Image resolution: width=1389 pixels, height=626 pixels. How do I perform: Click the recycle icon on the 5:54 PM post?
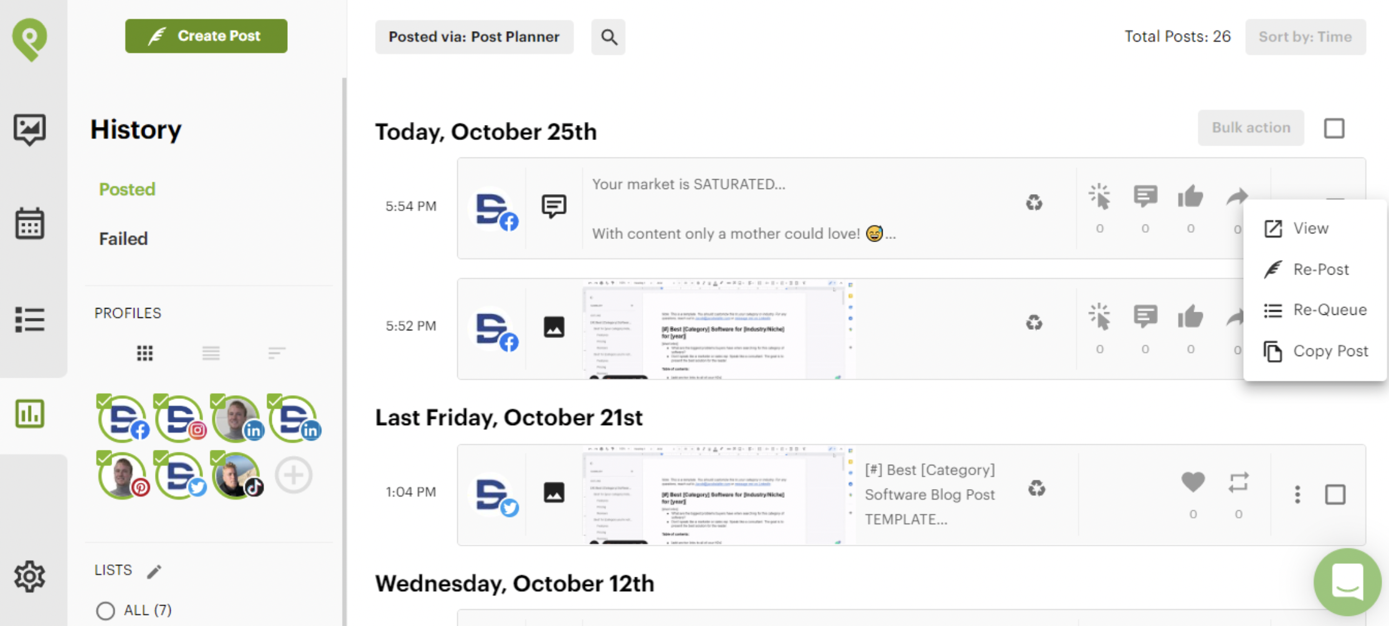coord(1035,202)
